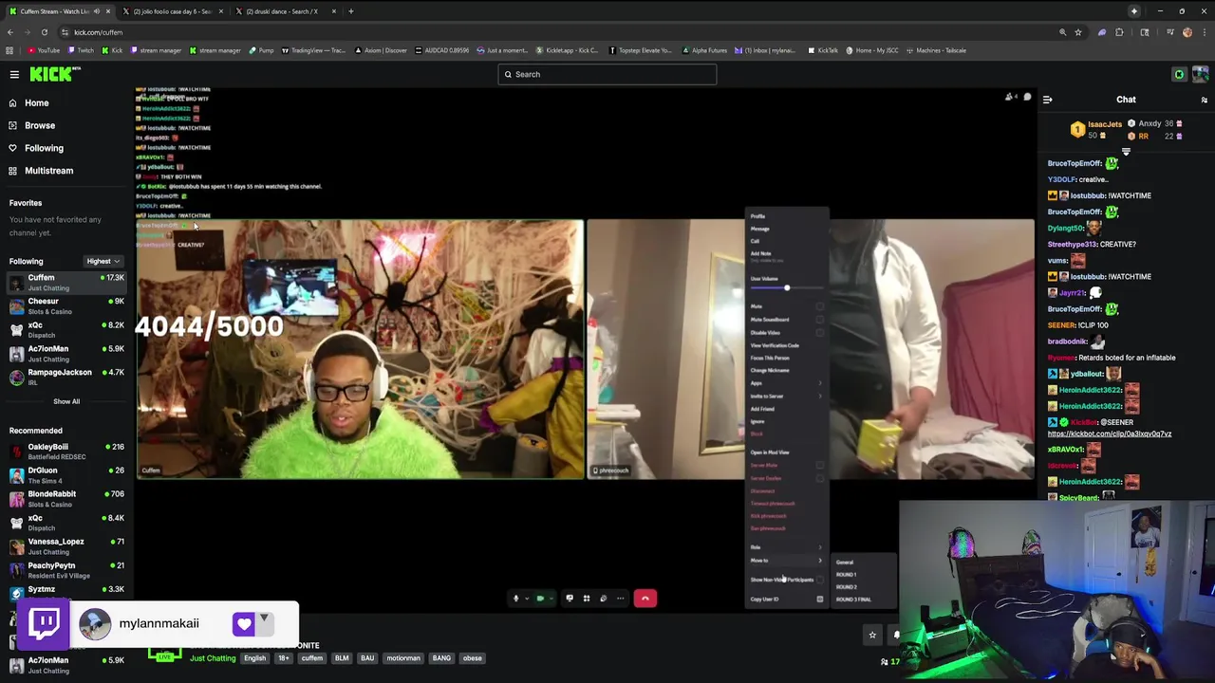Switch to the jollo foolio X tab
This screenshot has width=1215, height=683.
(x=171, y=11)
